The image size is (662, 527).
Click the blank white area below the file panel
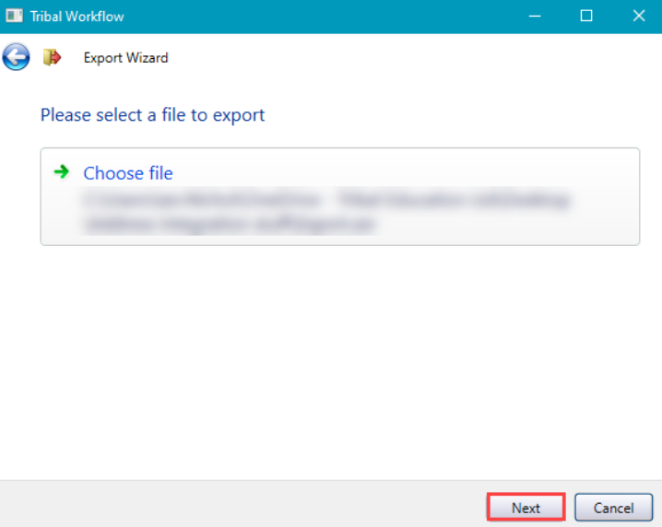pos(332,359)
